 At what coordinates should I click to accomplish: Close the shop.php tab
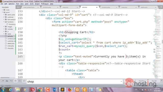[x=77, y=7]
